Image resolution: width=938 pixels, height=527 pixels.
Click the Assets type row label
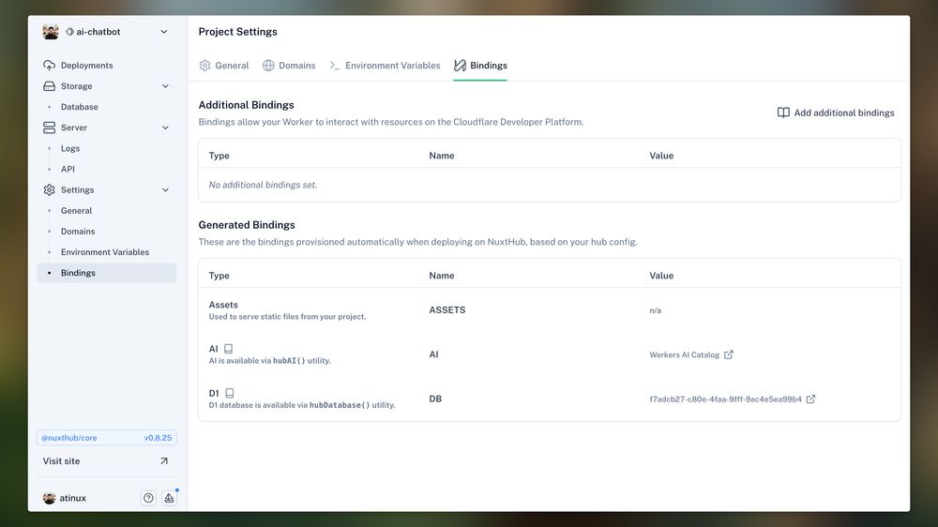223,305
